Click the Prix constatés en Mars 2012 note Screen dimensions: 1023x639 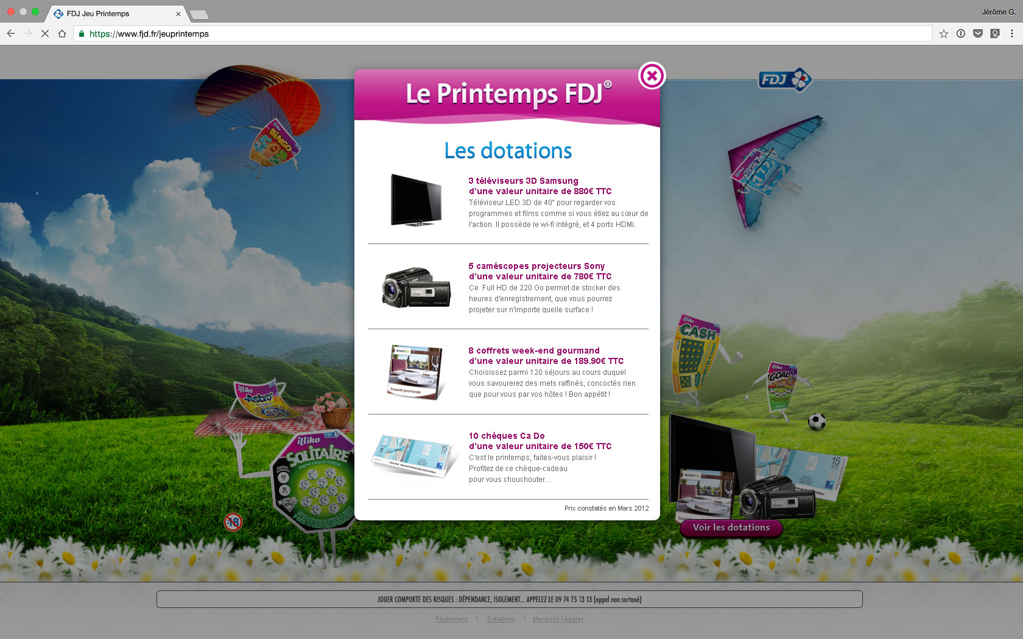(606, 508)
